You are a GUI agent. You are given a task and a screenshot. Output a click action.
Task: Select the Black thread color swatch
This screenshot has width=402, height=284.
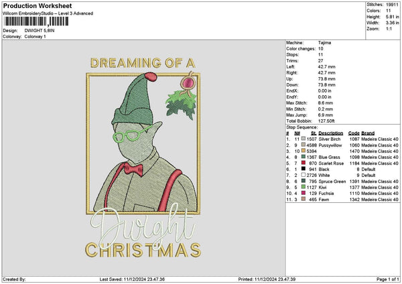pos(304,169)
